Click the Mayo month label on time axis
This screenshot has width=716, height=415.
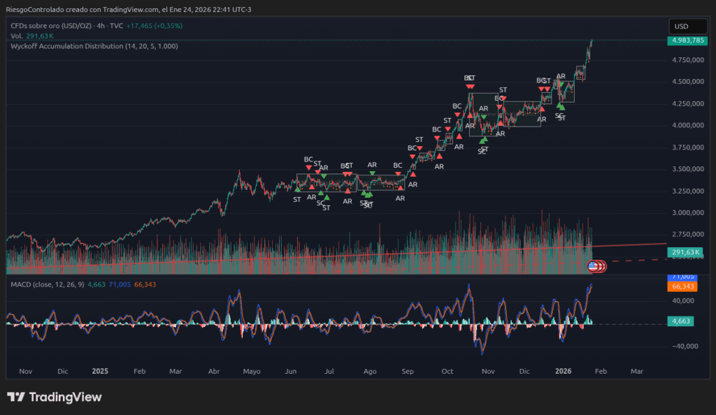[252, 372]
